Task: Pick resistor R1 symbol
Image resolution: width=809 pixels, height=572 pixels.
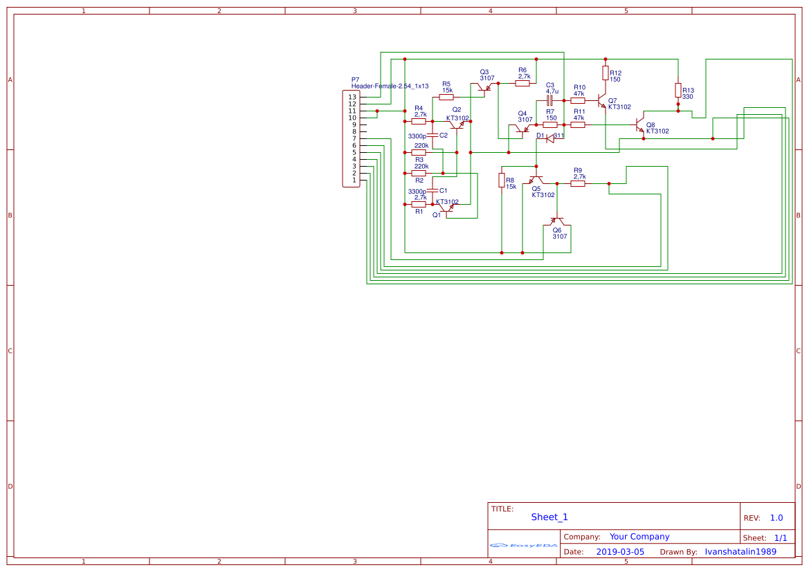Action: (x=419, y=204)
